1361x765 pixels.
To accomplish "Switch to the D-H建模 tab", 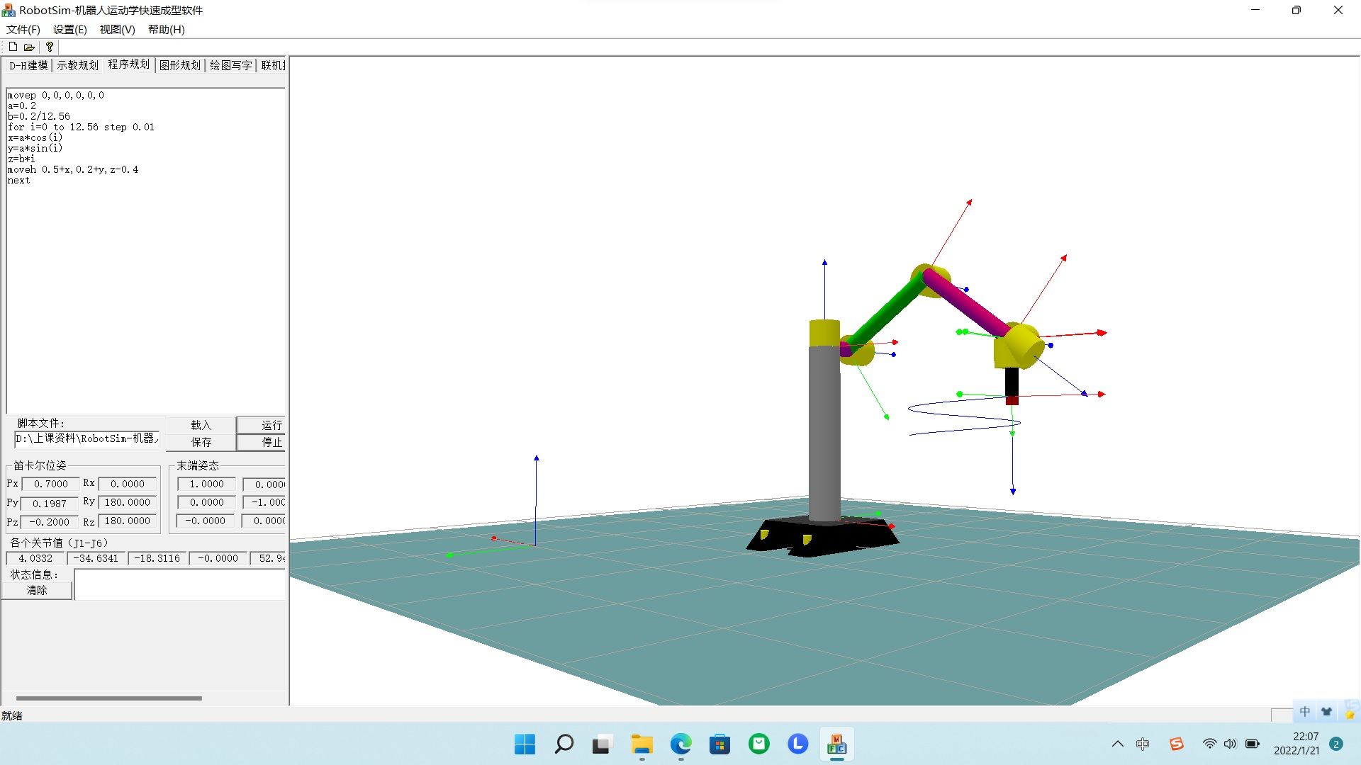I will pos(28,65).
